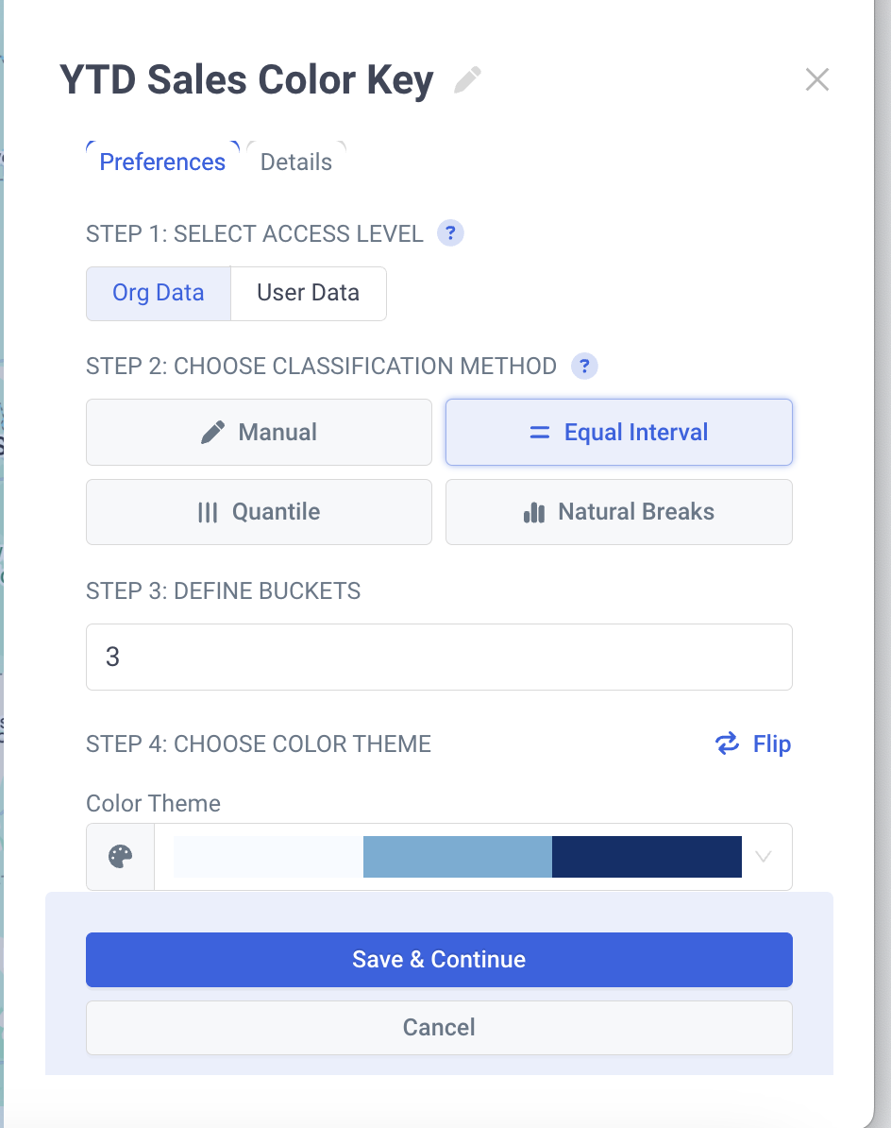Click the Step 2: Choose Classification Method label
The image size is (891, 1128).
pyautogui.click(x=321, y=367)
